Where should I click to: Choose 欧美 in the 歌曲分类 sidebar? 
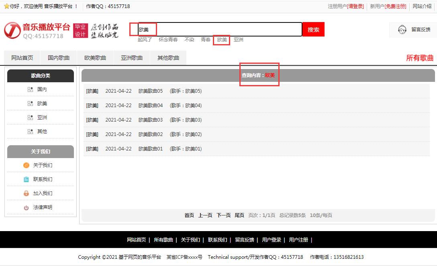[42, 104]
